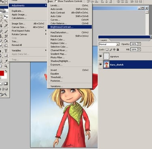Choose Invert command
152x149 pixels.
[70, 70]
